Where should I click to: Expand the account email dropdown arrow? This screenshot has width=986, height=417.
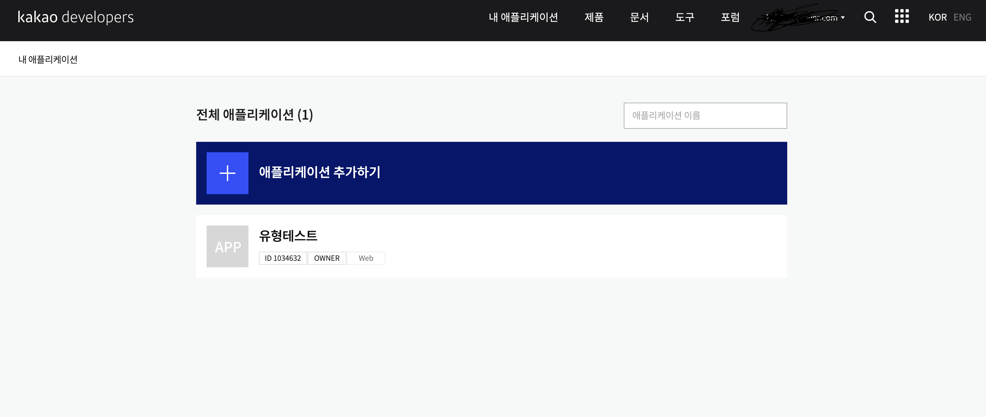pyautogui.click(x=843, y=18)
